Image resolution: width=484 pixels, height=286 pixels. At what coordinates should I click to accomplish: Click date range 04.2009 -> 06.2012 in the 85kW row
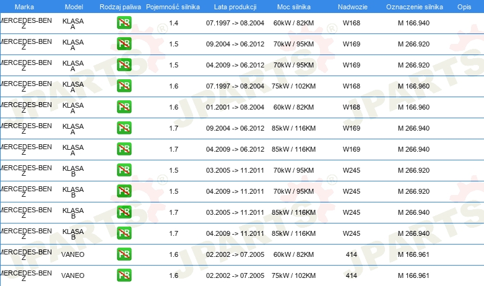pyautogui.click(x=235, y=149)
